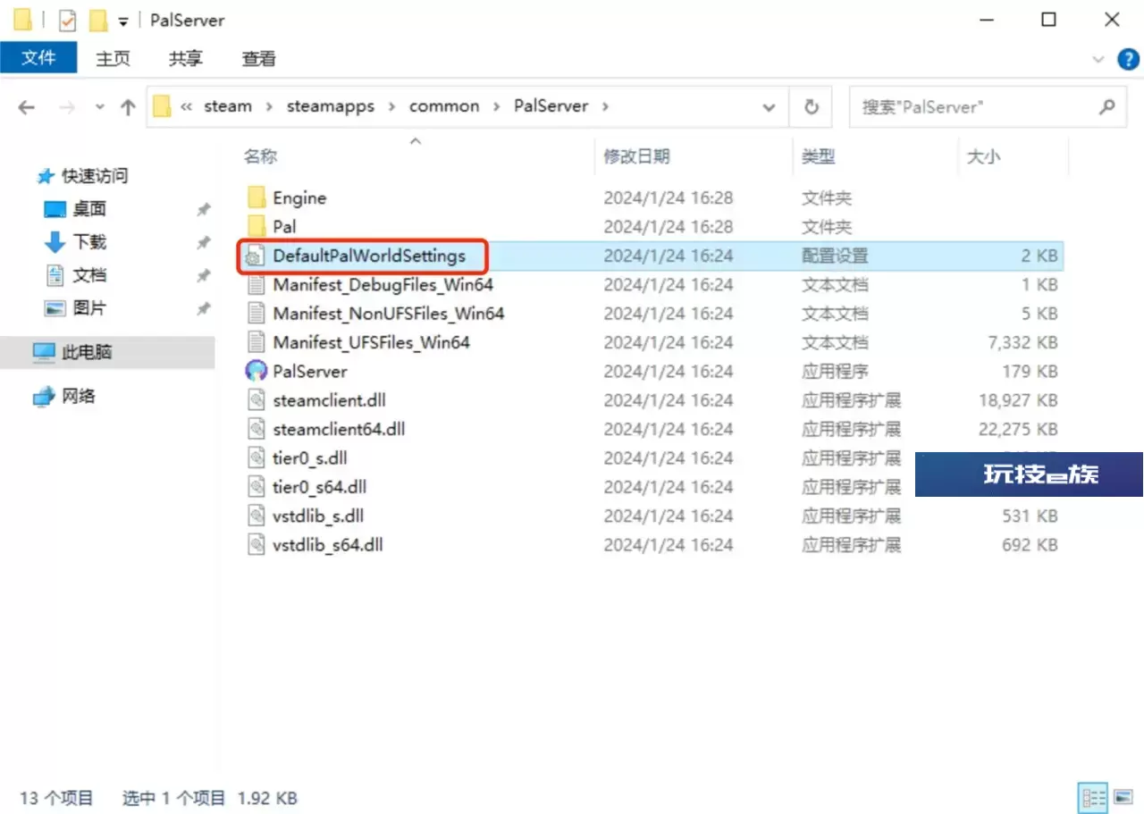Click the steamclient64.dll file icon
Image resolution: width=1144 pixels, height=814 pixels.
(x=257, y=429)
